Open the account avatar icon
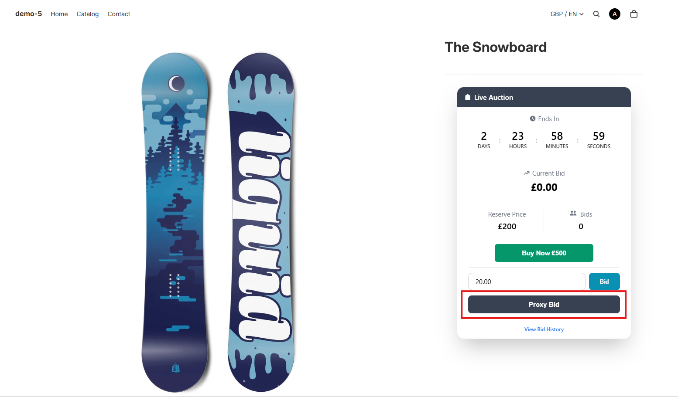 [x=614, y=14]
